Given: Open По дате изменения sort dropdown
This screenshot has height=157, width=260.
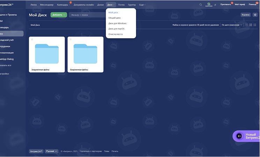Looking at the screenshot, I should [232, 25].
